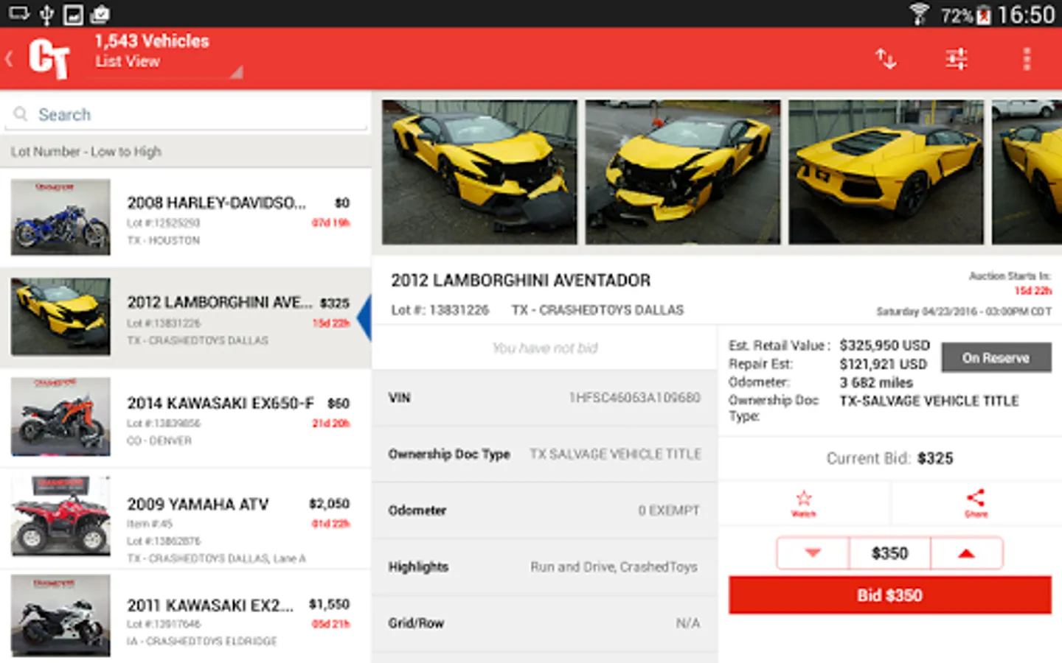Select the Odometer 0 EXEMPT row

pyautogui.click(x=545, y=511)
